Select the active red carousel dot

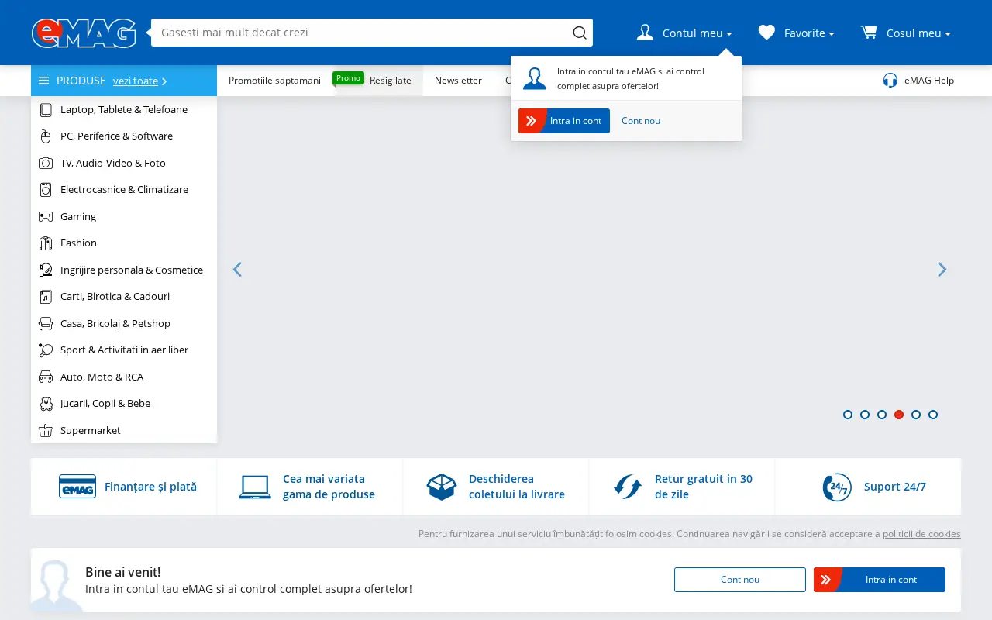pos(899,415)
